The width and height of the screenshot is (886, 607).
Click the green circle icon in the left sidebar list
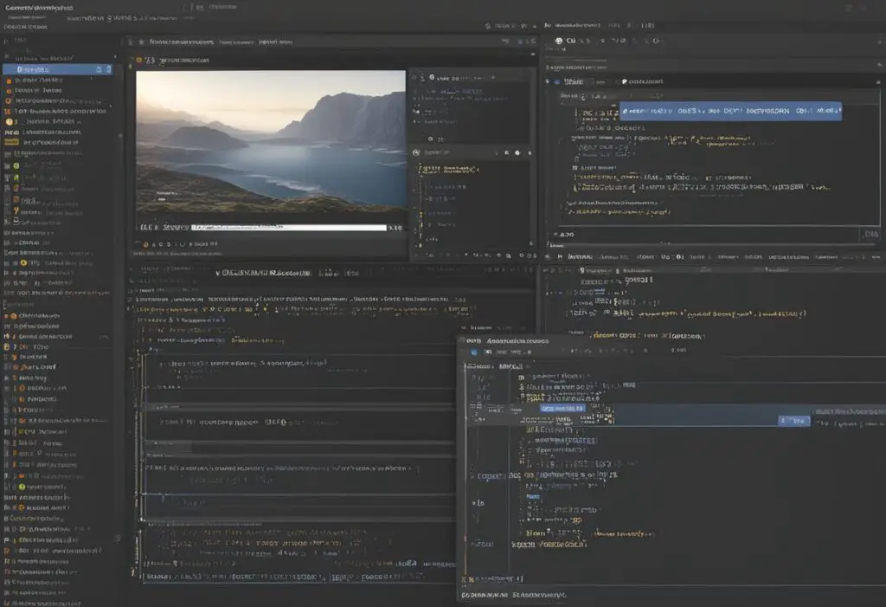pos(16,165)
